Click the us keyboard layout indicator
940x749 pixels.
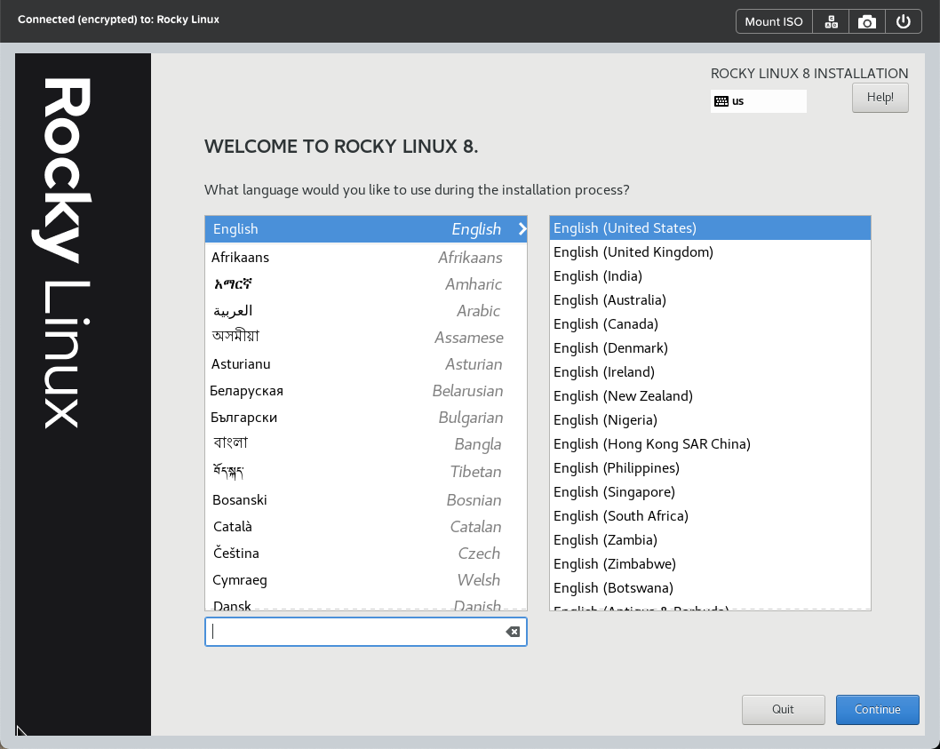(x=758, y=100)
